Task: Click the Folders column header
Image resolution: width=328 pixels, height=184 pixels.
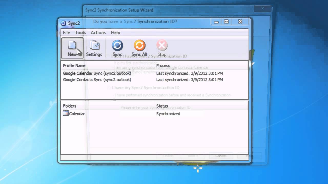Action: [x=70, y=106]
